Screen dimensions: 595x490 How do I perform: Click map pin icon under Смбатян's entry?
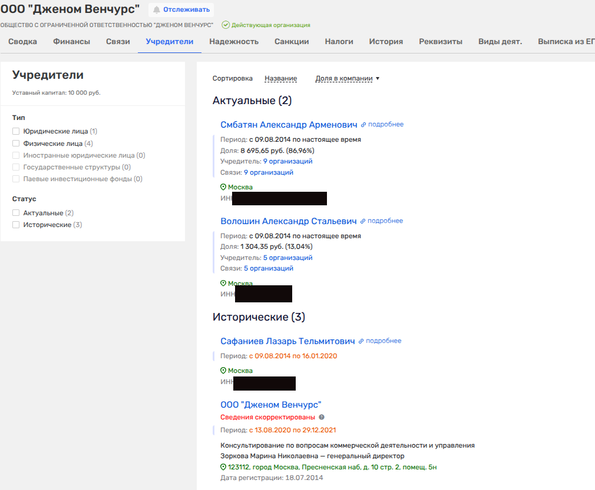tap(223, 187)
